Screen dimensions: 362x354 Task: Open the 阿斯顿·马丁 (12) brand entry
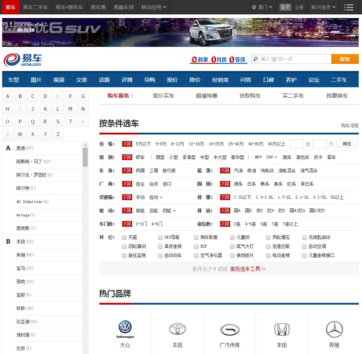coord(33,161)
